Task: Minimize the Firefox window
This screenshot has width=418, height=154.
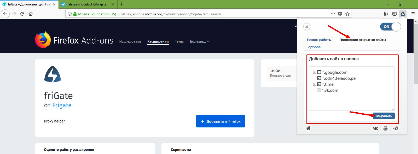Action: pos(388,4)
